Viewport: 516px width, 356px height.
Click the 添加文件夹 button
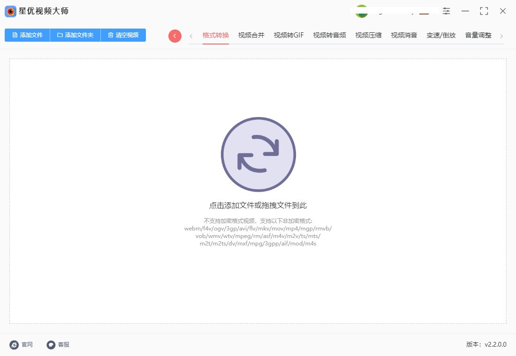75,35
